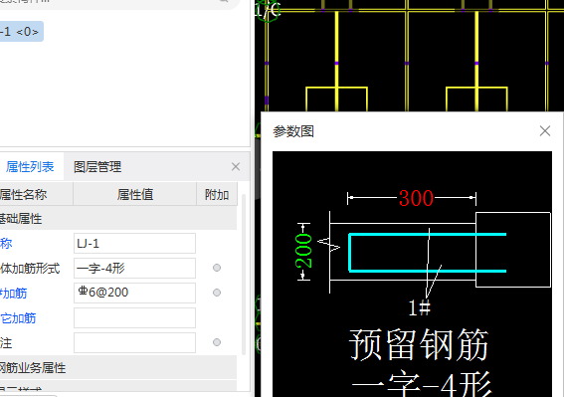
Task: Switch to the 属性列表 tab
Action: pyautogui.click(x=30, y=166)
